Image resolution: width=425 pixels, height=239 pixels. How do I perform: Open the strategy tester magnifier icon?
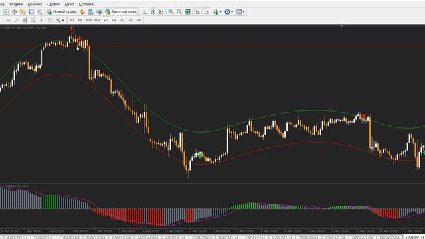[x=40, y=12]
